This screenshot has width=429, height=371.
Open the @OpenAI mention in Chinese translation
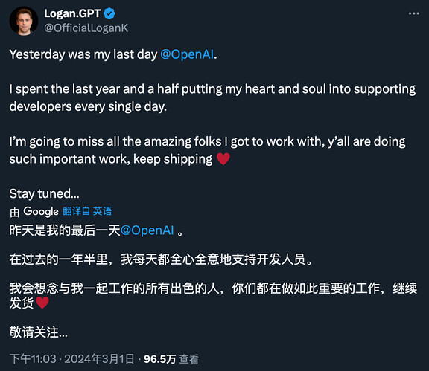[147, 230]
